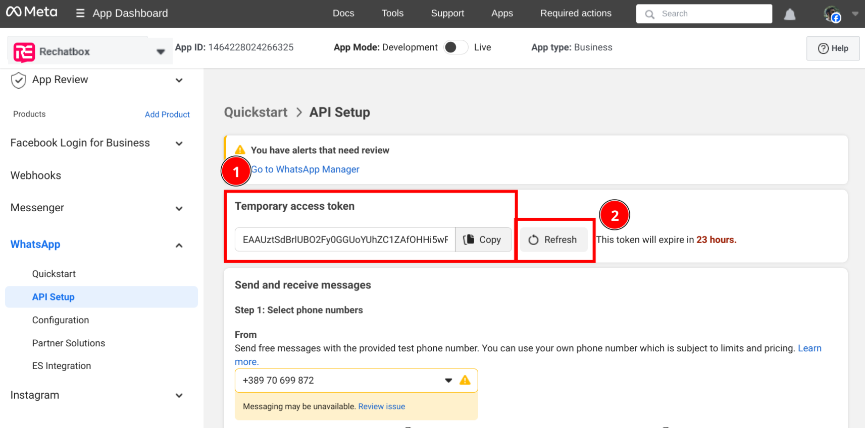Collapse the WhatsApp product menu
Image resolution: width=865 pixels, height=428 pixels.
pos(179,246)
